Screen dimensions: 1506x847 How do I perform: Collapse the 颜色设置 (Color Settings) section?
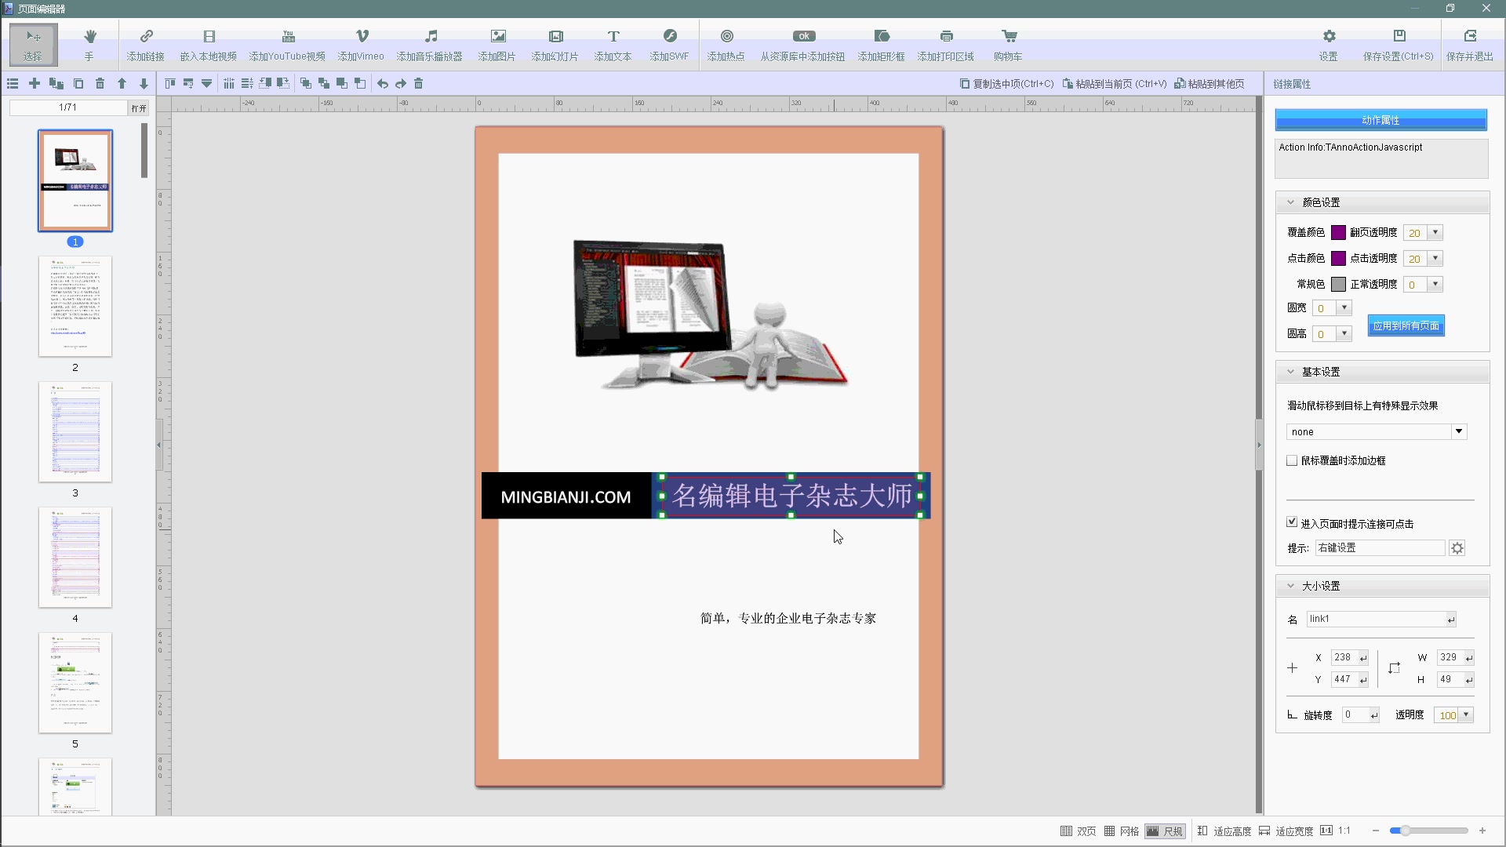[1290, 202]
